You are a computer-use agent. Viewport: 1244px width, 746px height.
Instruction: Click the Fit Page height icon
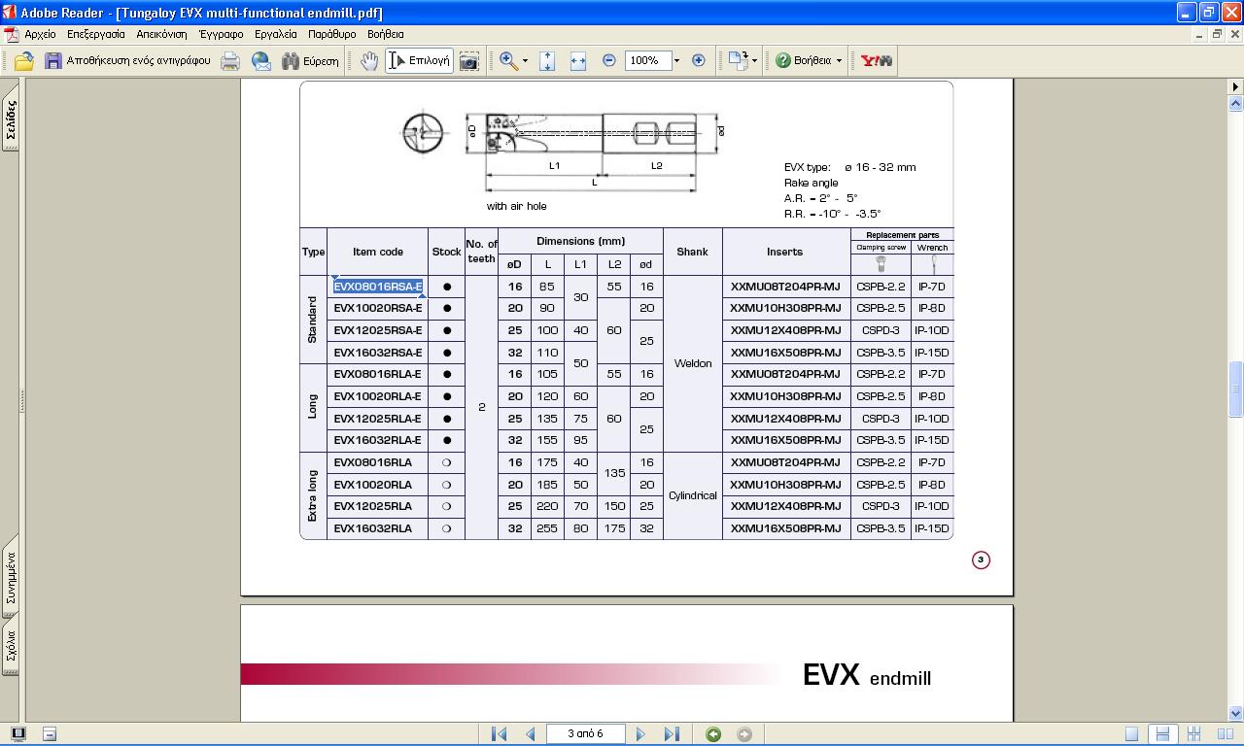point(547,60)
